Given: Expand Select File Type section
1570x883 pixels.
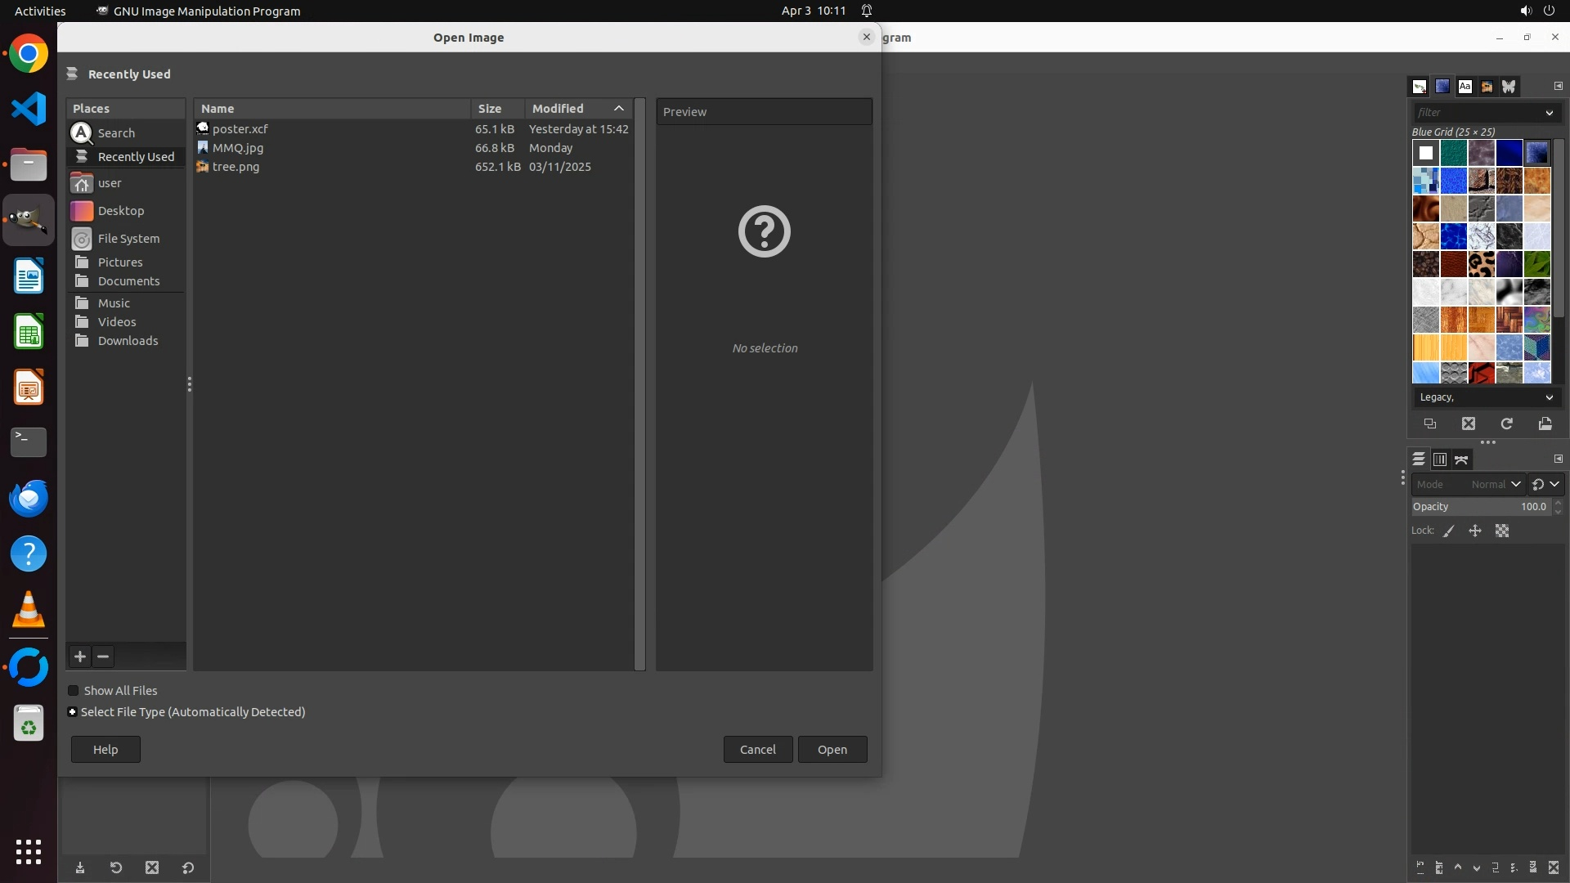Looking at the screenshot, I should coord(73,712).
